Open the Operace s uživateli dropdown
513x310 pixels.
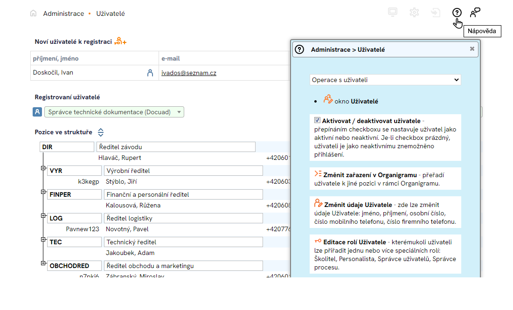pyautogui.click(x=385, y=80)
